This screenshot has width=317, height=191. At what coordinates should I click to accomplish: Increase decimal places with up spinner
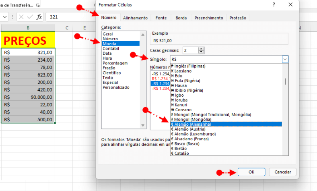pos(201,49)
